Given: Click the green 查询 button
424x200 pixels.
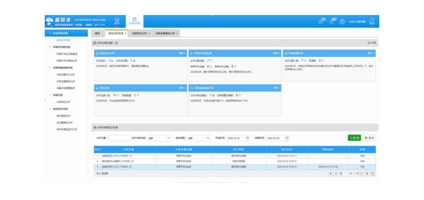Looking at the screenshot, I should pos(354,138).
